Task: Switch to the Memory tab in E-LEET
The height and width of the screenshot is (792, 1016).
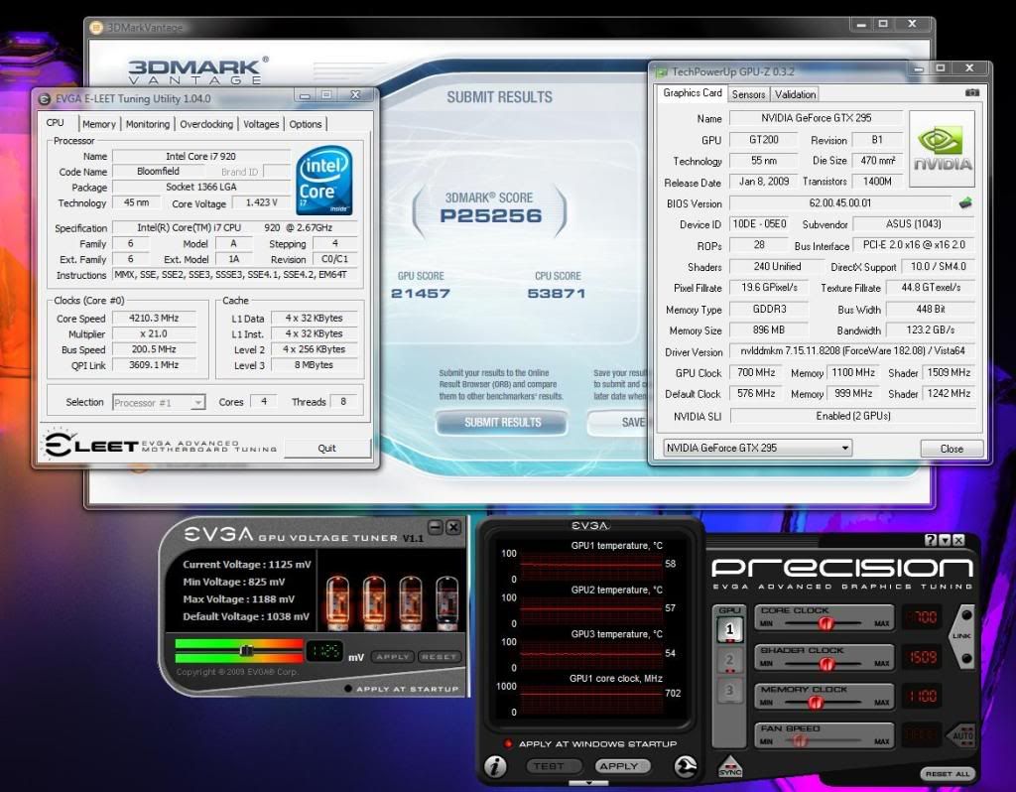Action: [99, 124]
